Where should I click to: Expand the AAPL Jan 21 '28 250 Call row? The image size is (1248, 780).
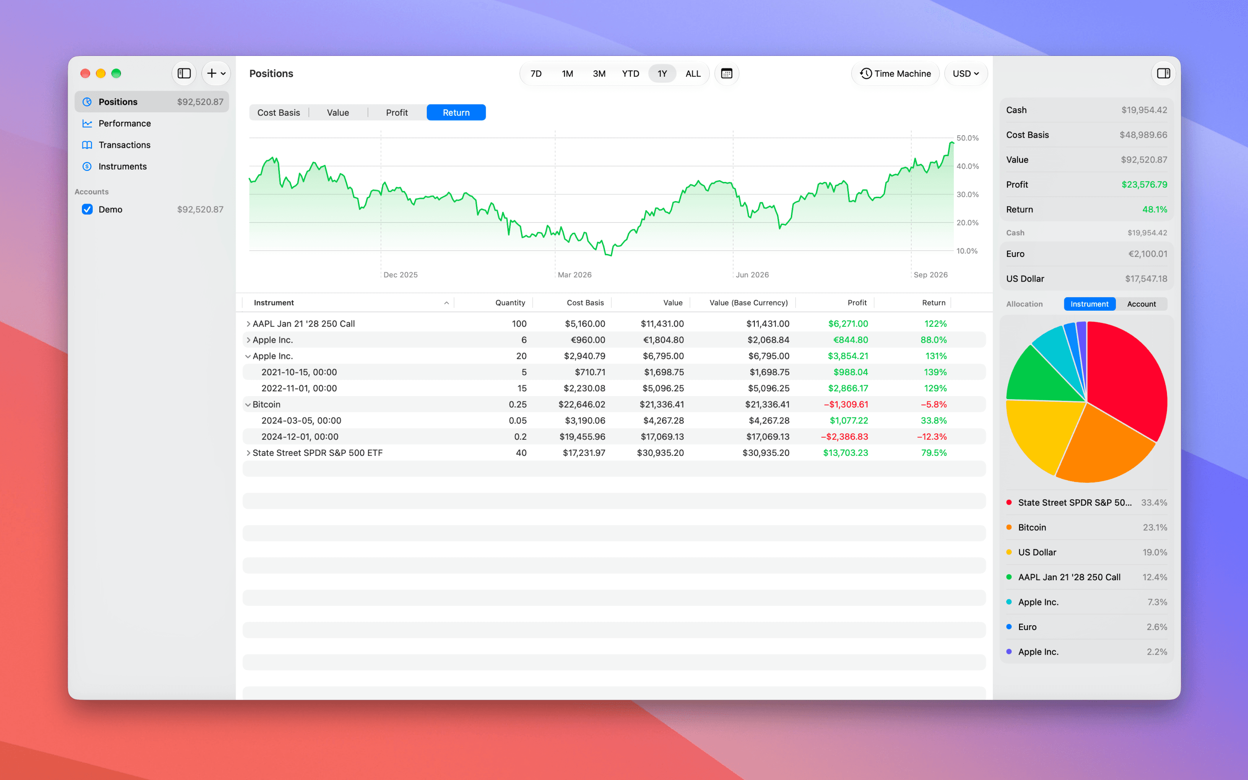coord(248,324)
